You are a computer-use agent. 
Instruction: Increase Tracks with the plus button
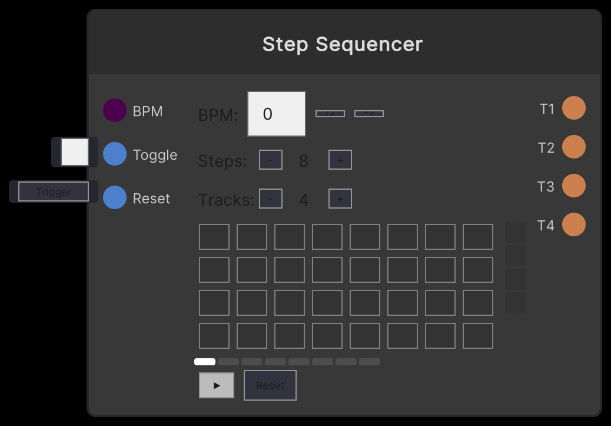(340, 199)
